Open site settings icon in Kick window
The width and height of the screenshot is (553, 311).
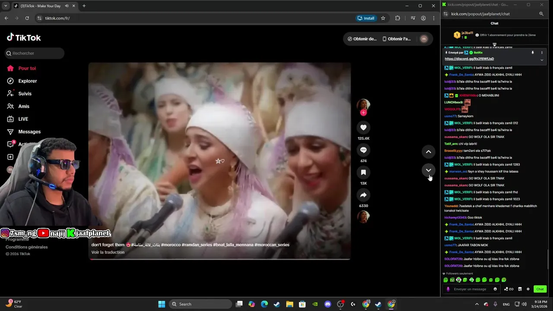[x=446, y=14]
